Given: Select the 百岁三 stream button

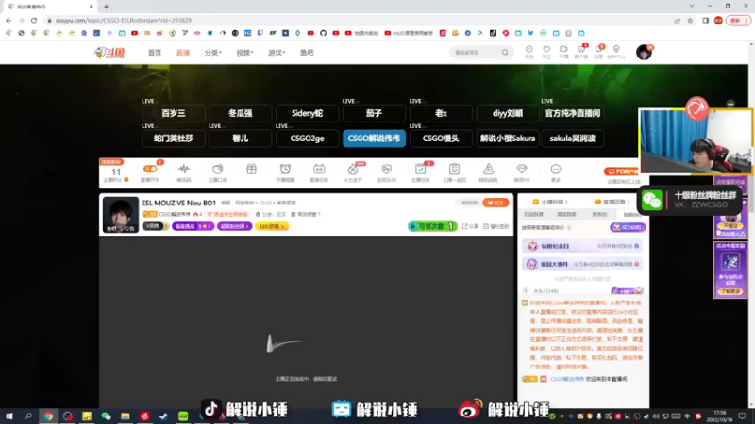Looking at the screenshot, I should [x=174, y=113].
